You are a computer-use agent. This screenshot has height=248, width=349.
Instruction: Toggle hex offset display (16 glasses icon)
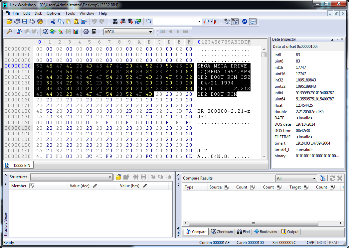pos(235,21)
